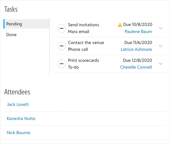Click the Send invitations task title

pyautogui.click(x=84, y=25)
